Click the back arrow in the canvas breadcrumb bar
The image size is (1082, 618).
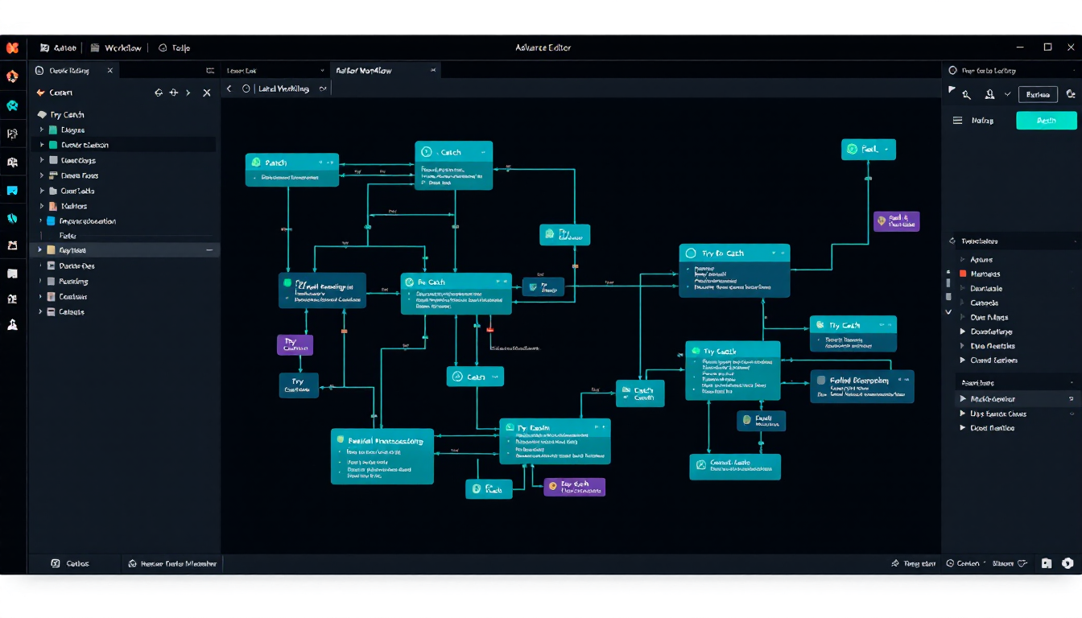point(229,89)
